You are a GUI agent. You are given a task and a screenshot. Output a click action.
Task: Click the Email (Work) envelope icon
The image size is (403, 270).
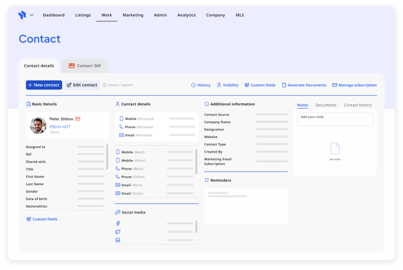coord(118,185)
